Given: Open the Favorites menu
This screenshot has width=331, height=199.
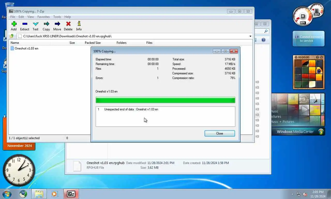Looking at the screenshot, I should [x=43, y=17].
